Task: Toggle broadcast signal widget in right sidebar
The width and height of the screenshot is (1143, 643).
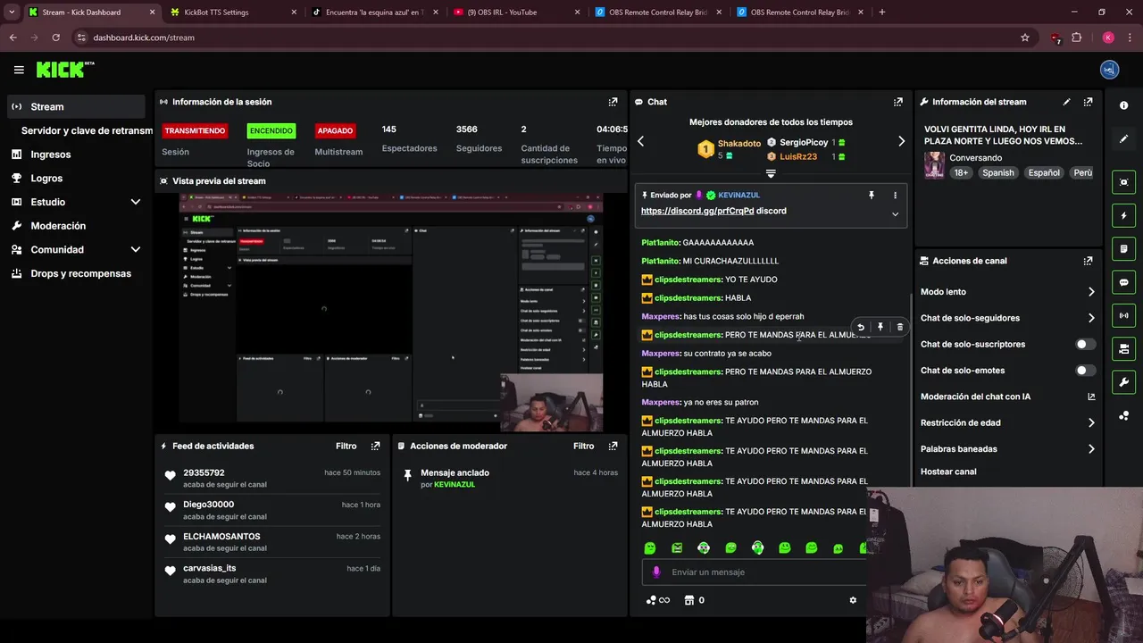Action: pos(1123,315)
